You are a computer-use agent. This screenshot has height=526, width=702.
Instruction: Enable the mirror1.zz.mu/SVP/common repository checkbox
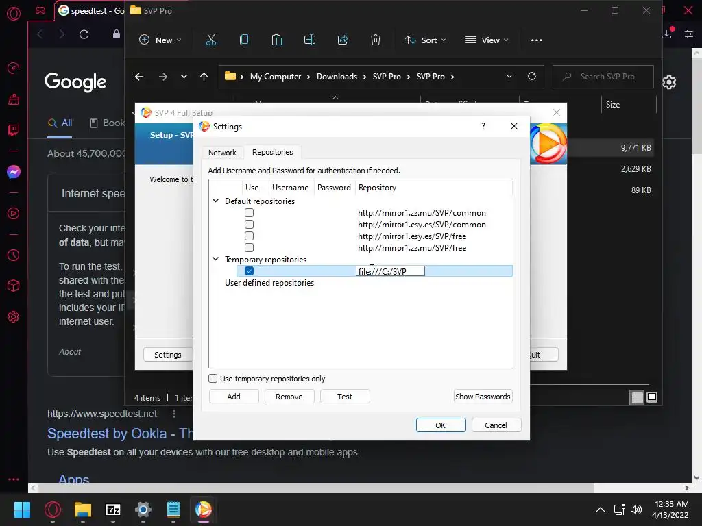[x=250, y=213]
